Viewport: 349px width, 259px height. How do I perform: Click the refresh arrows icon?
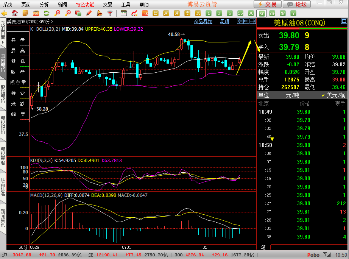pyautogui.click(x=47, y=13)
